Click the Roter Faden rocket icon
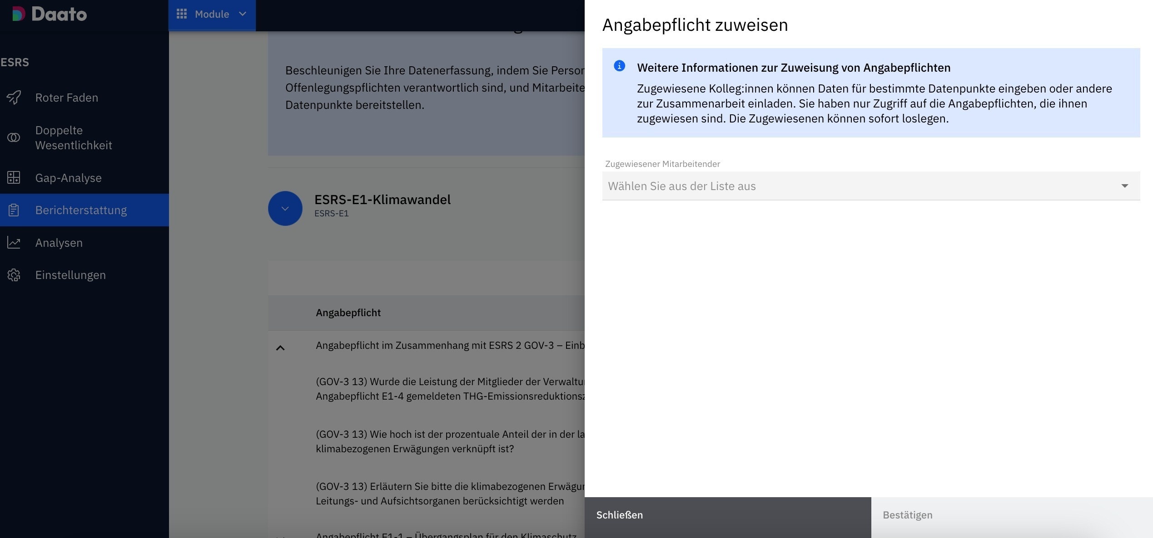 click(14, 98)
